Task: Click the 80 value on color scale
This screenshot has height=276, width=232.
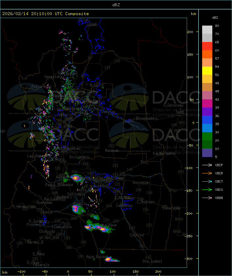Action: [x=217, y=26]
